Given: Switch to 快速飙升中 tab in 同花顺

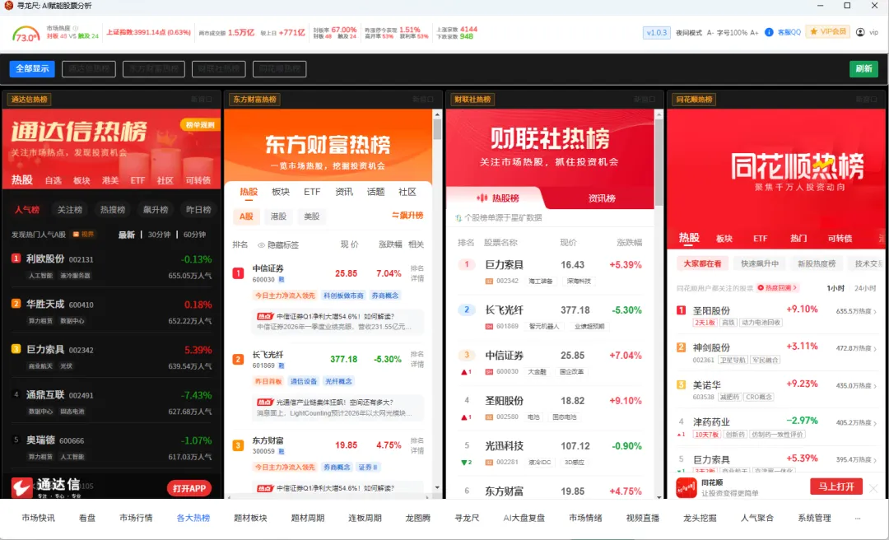Looking at the screenshot, I should [x=760, y=263].
